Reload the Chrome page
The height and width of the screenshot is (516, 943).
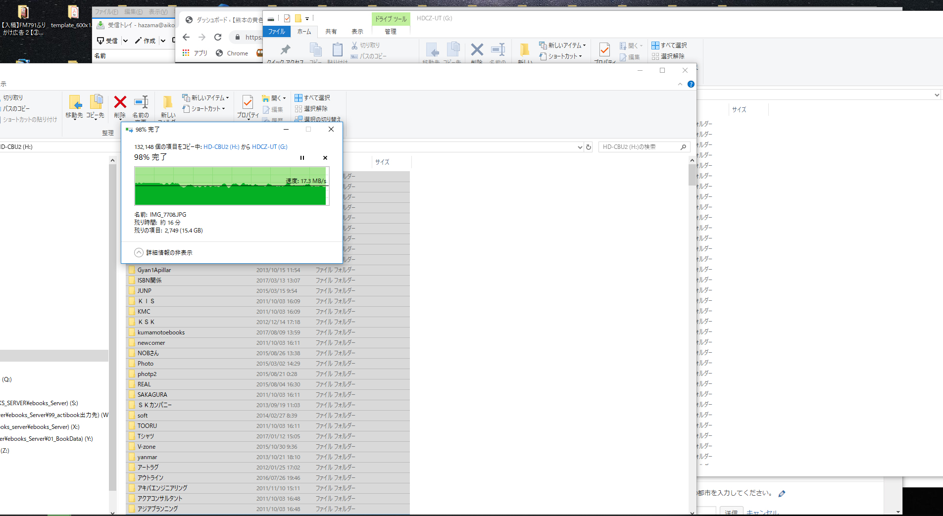click(x=218, y=37)
